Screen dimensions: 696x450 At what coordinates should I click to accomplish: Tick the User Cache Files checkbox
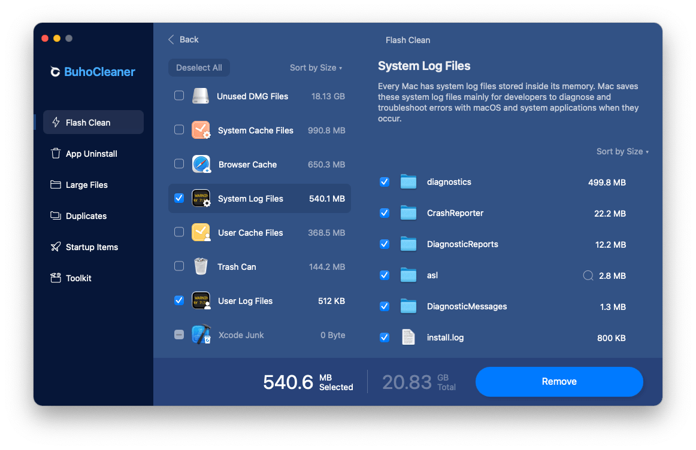click(x=179, y=232)
